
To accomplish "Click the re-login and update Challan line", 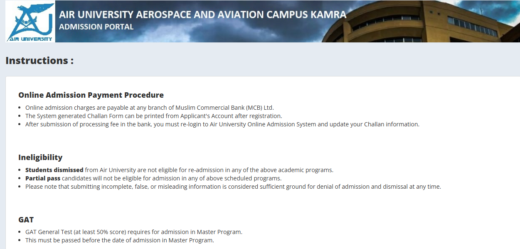I will point(222,124).
